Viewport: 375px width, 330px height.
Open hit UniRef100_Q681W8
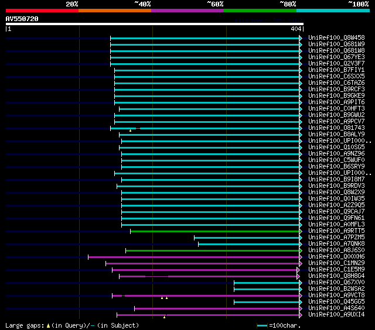point(336,51)
